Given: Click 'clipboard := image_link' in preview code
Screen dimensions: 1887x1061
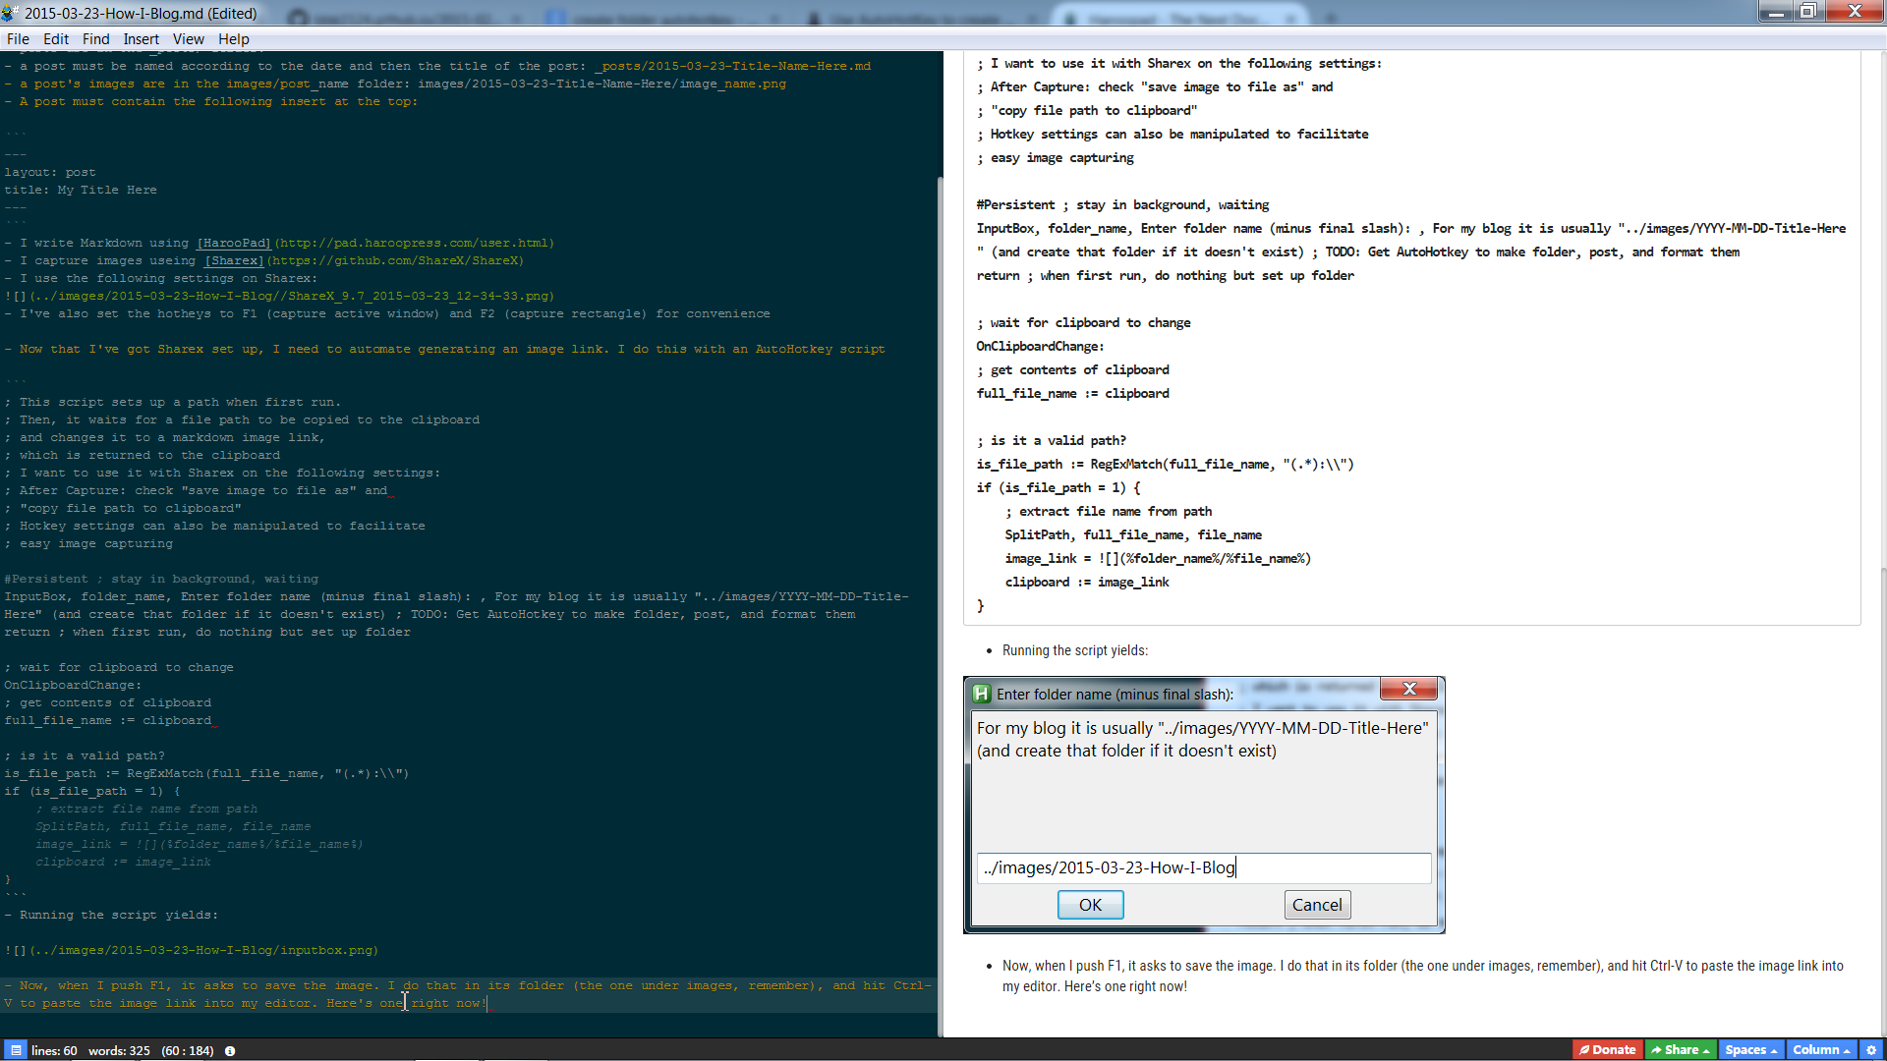Looking at the screenshot, I should point(1087,582).
